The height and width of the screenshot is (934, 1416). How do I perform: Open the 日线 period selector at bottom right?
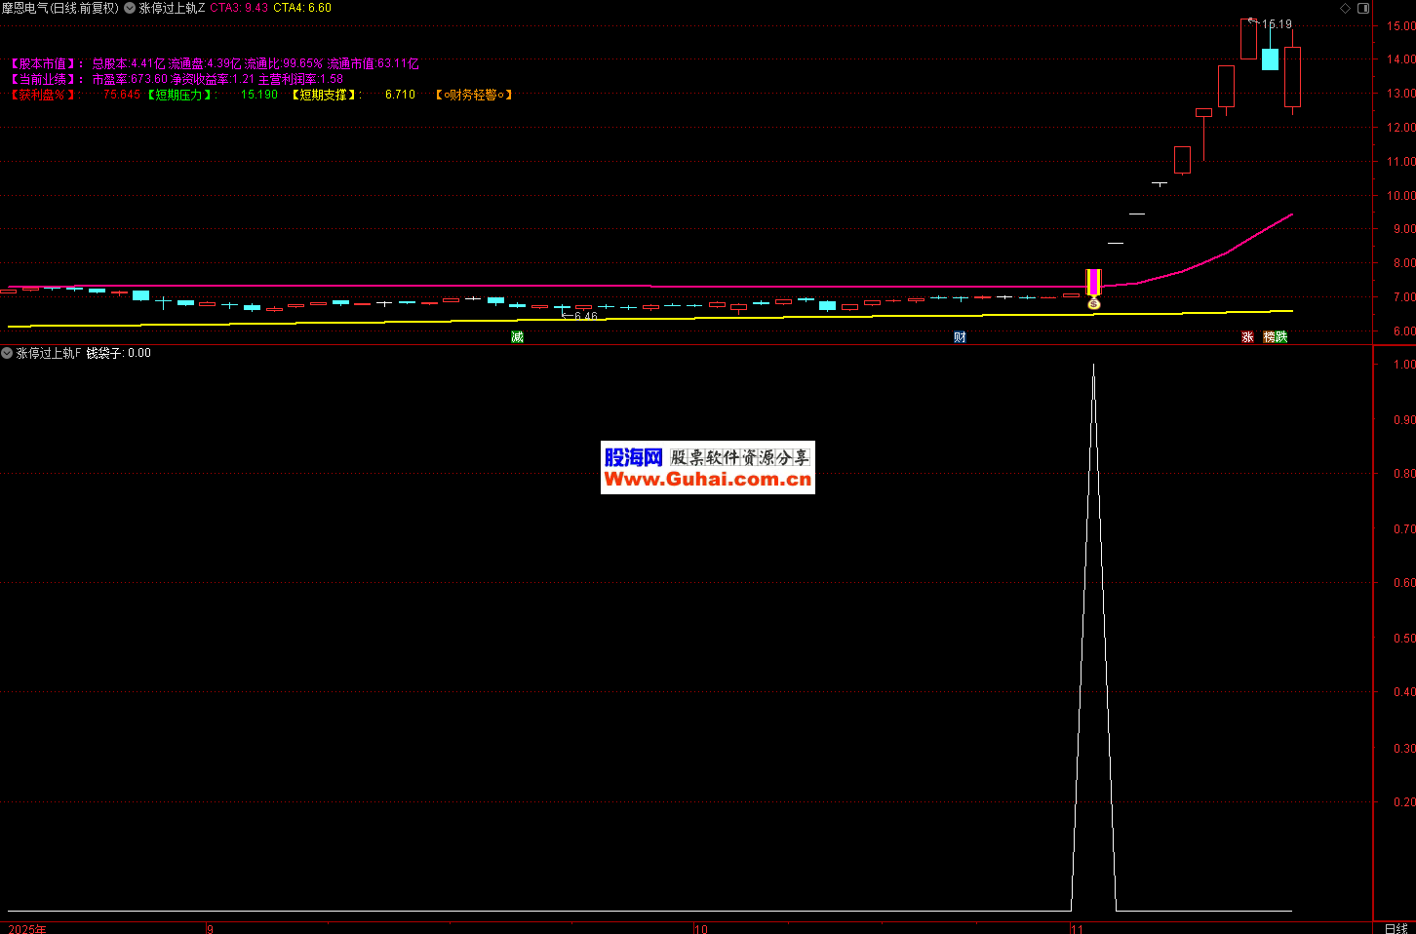coord(1396,928)
